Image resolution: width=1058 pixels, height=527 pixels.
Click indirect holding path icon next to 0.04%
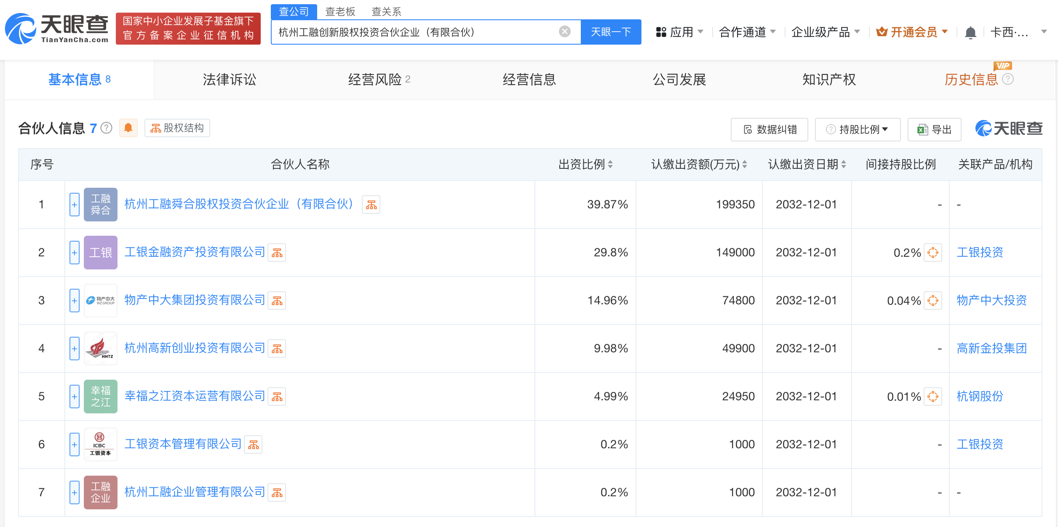tap(933, 301)
